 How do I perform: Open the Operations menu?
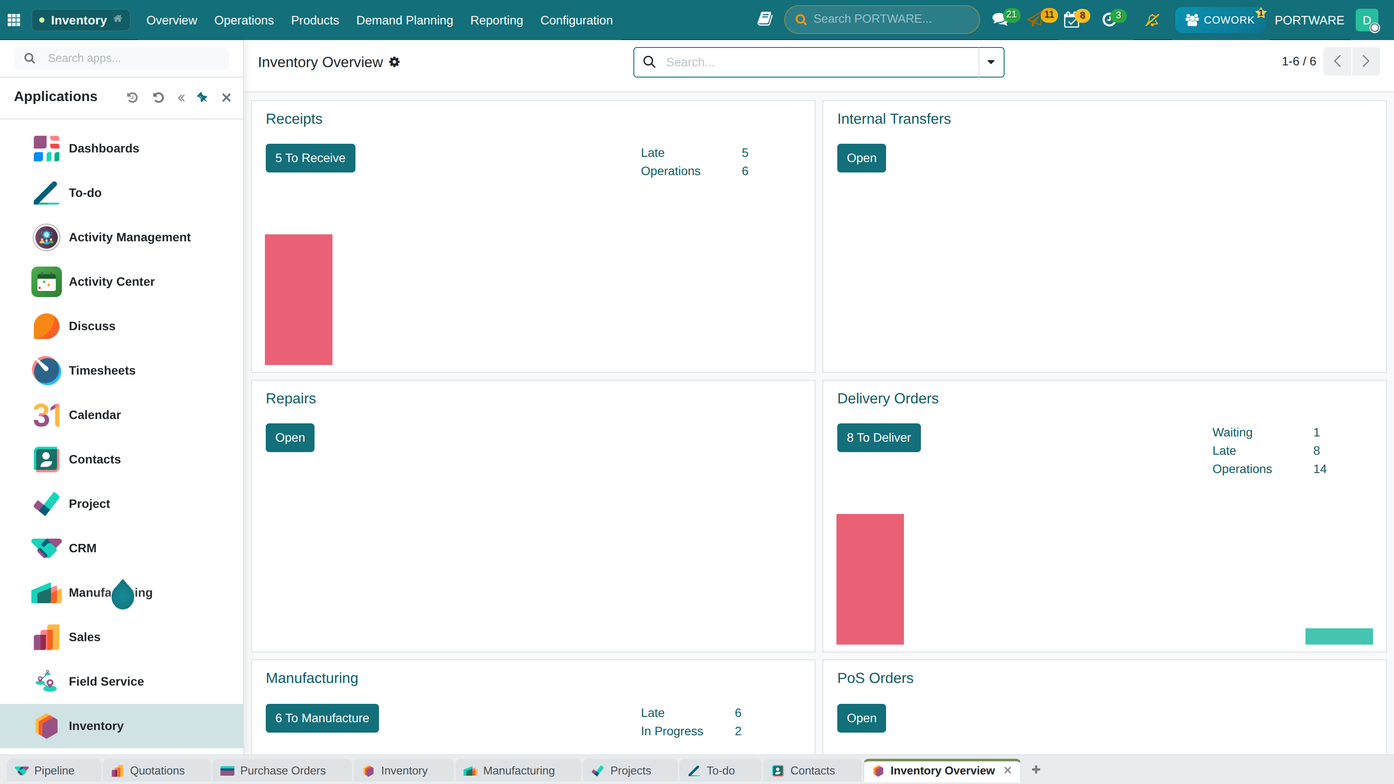click(244, 20)
